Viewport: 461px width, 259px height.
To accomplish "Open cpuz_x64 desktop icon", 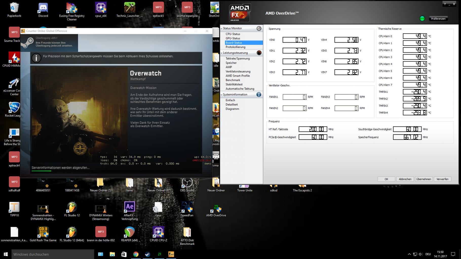I will click(x=101, y=10).
